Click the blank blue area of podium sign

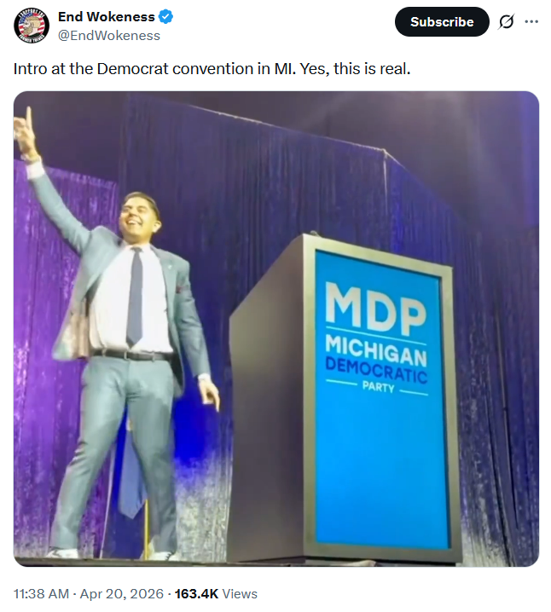point(383,468)
